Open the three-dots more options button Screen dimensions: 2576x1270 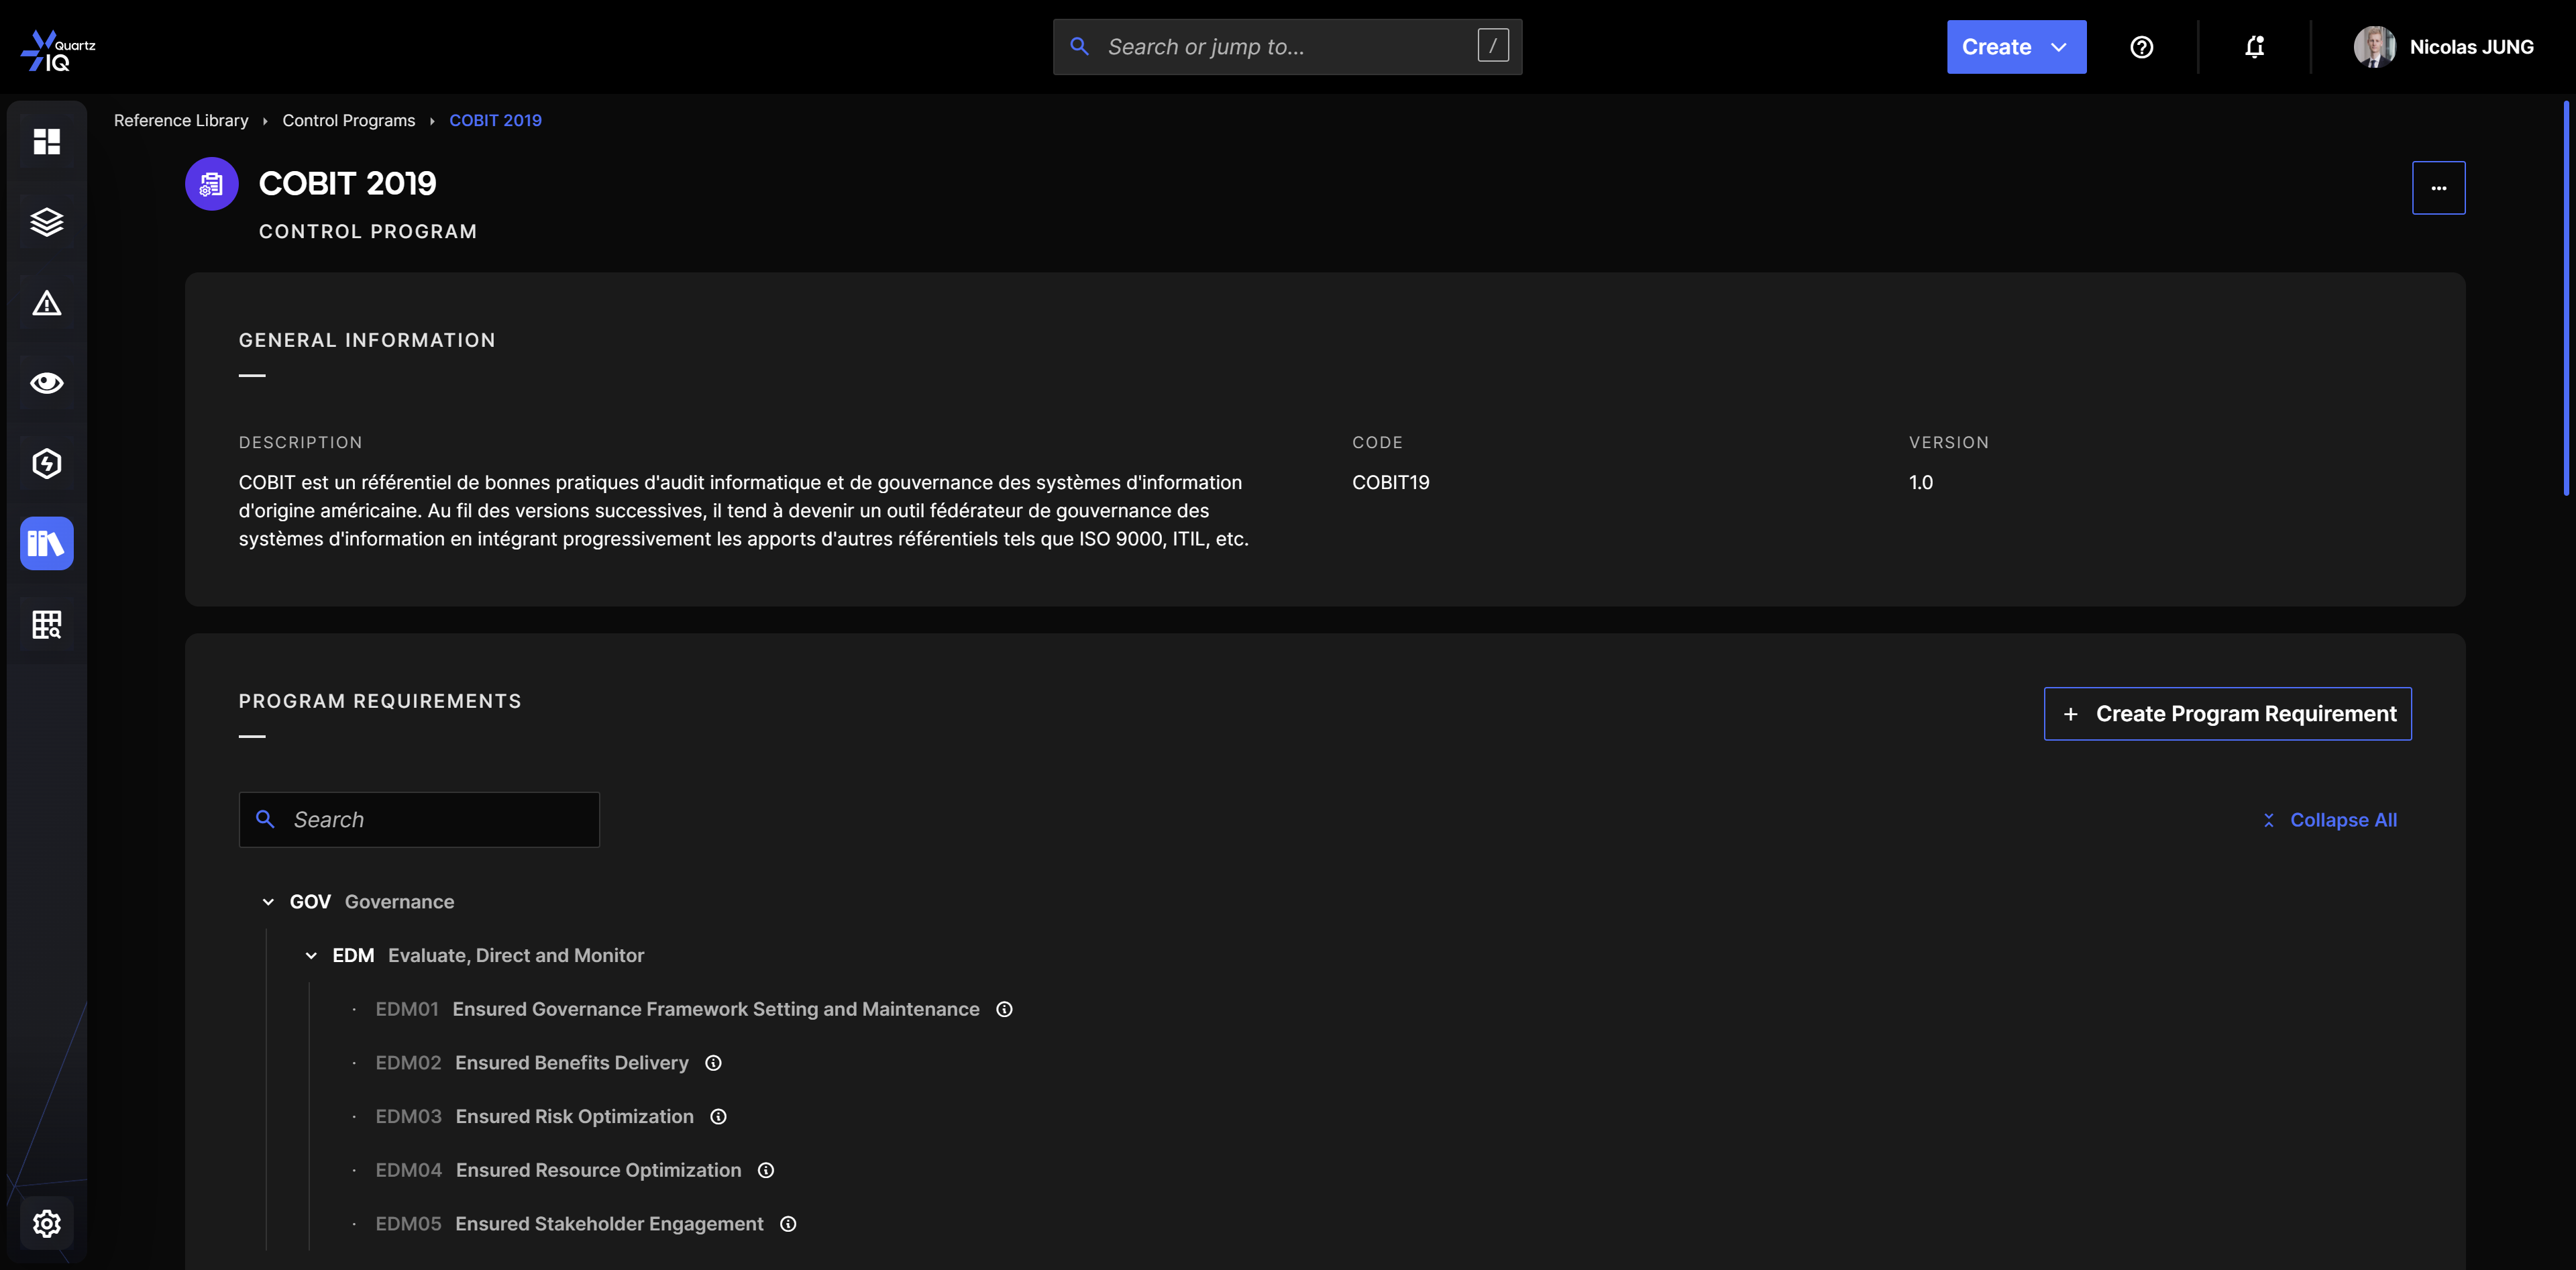[x=2438, y=188]
